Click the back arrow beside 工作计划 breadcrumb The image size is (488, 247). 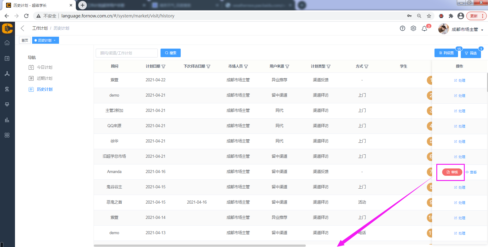[22, 28]
